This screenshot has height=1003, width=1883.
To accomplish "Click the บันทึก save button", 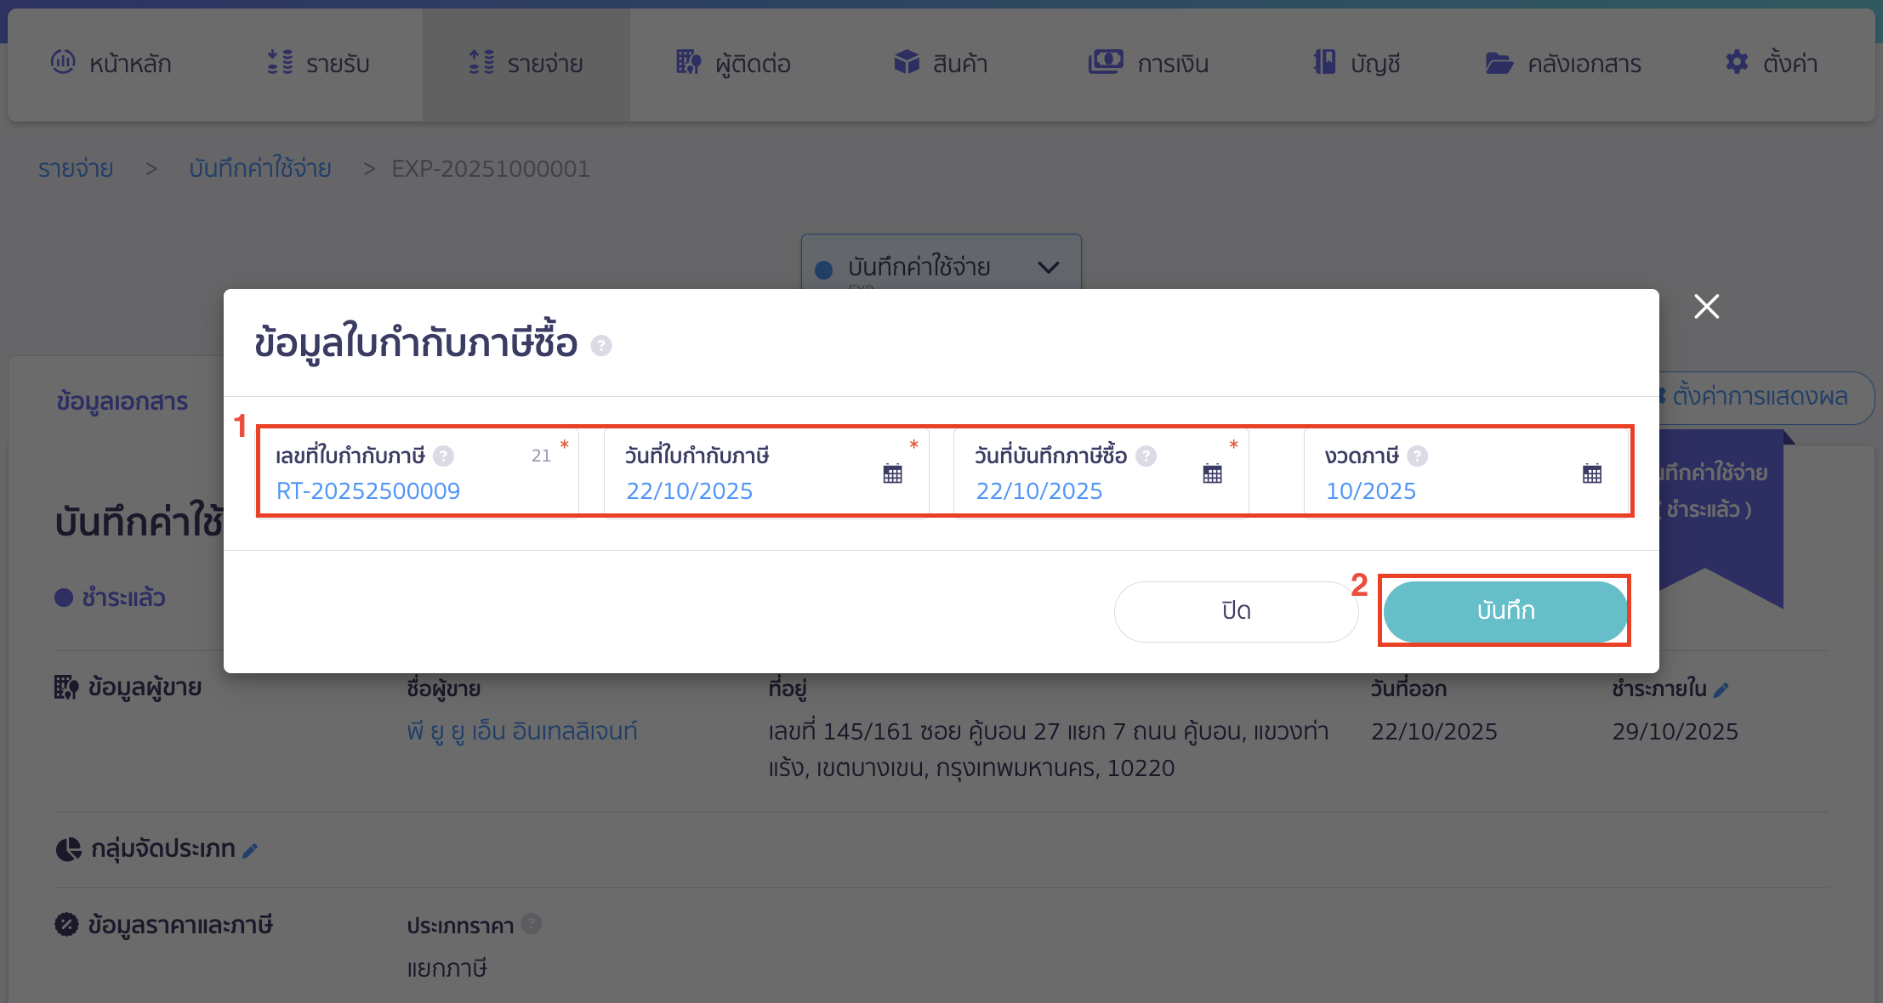I will 1504,611.
